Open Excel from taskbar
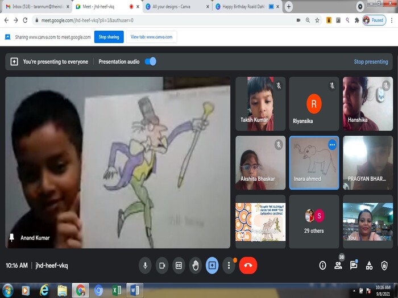The image size is (398, 298). pyautogui.click(x=117, y=291)
